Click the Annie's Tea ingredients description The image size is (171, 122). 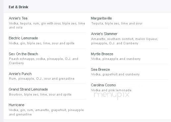tap(47, 25)
